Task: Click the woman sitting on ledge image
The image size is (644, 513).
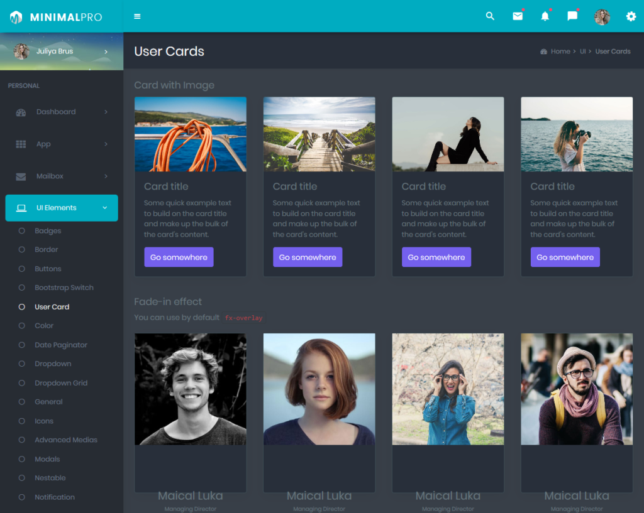Action: click(448, 134)
